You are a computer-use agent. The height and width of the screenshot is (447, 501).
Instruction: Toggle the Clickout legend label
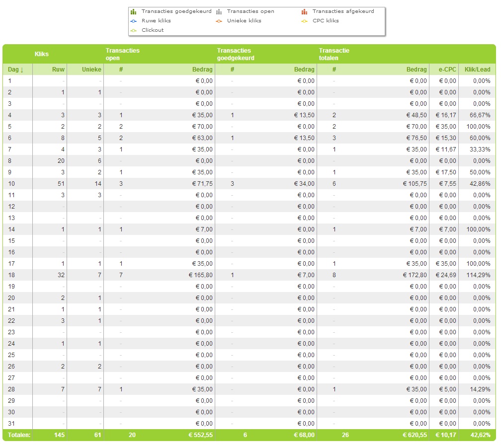point(153,30)
